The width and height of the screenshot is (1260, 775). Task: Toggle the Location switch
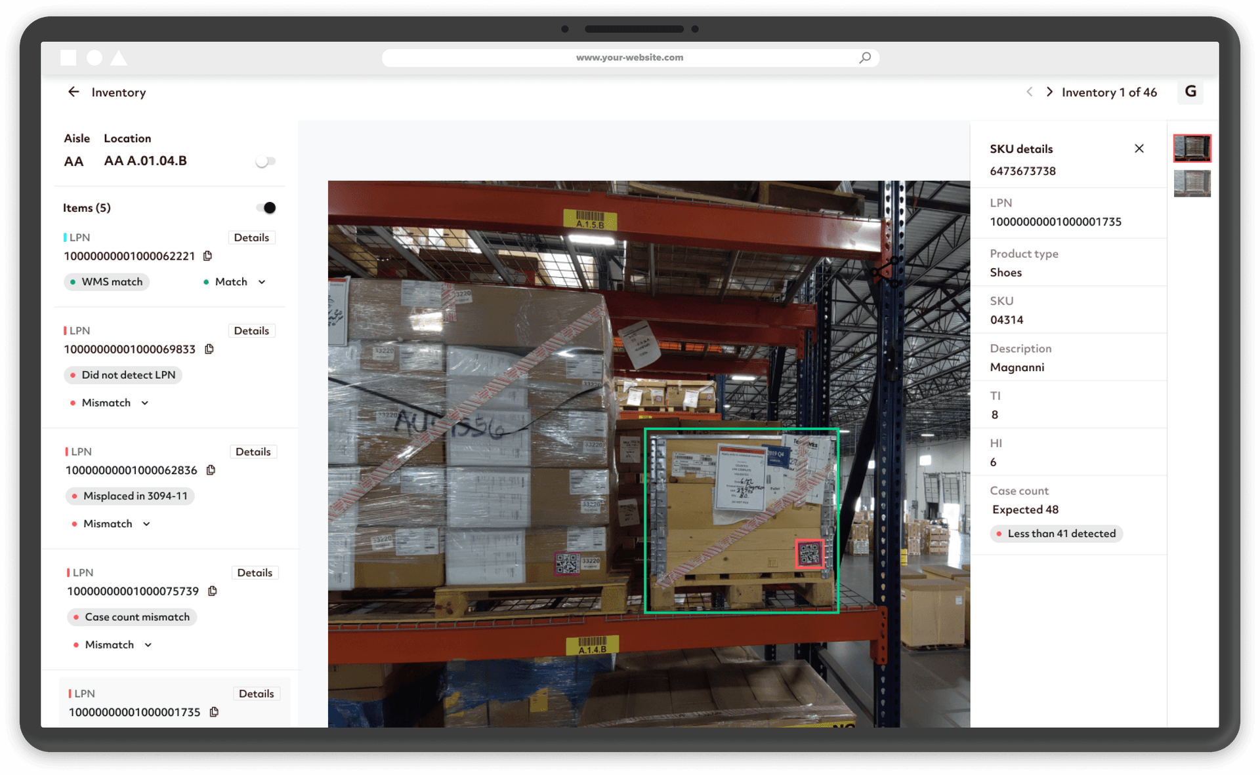pos(265,161)
